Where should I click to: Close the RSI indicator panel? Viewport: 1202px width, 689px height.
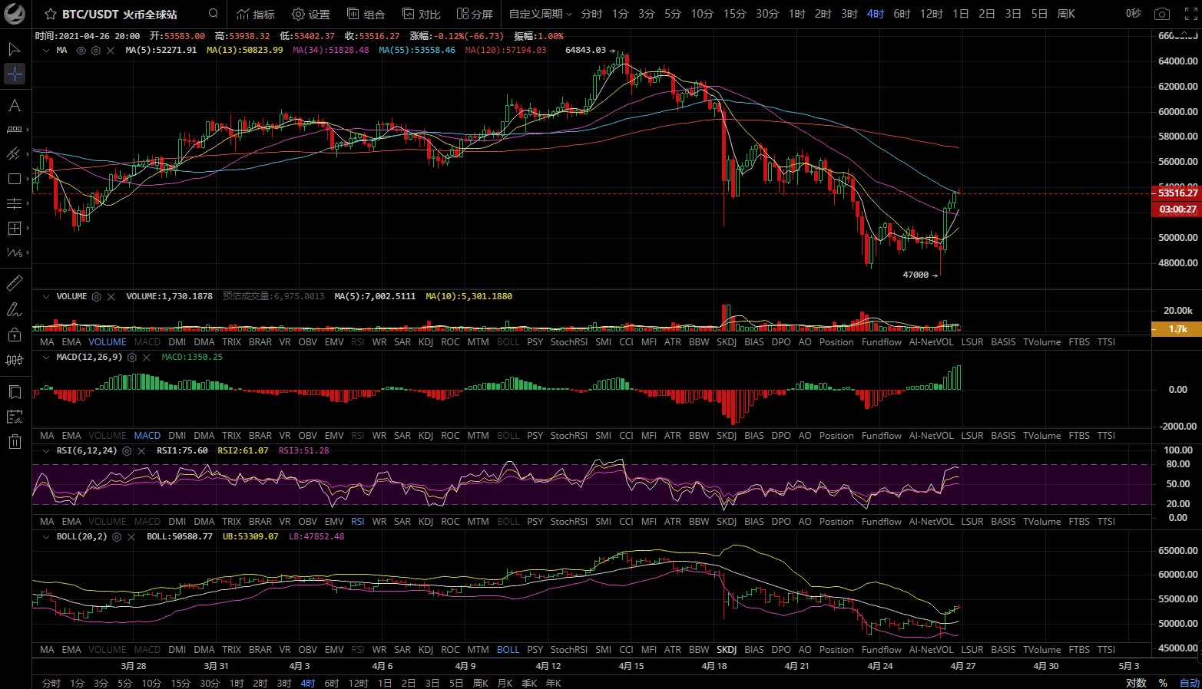141,450
